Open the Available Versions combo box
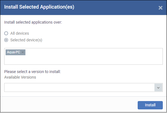 point(83,87)
